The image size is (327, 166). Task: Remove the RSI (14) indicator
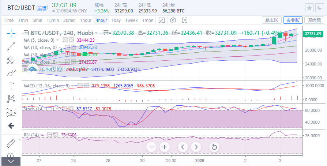55,135
